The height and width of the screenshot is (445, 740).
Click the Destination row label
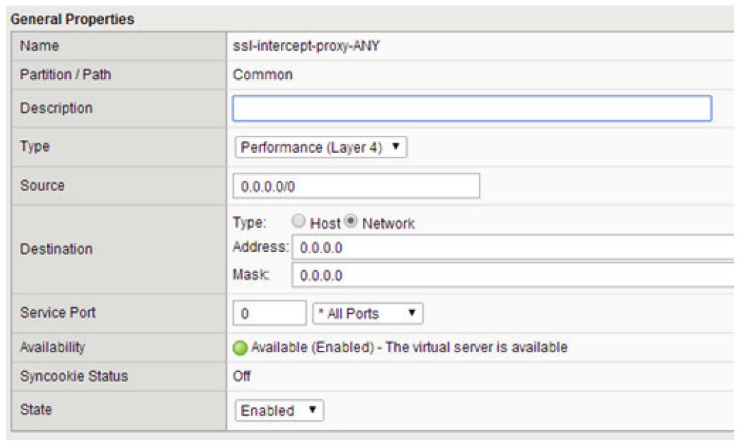click(56, 249)
